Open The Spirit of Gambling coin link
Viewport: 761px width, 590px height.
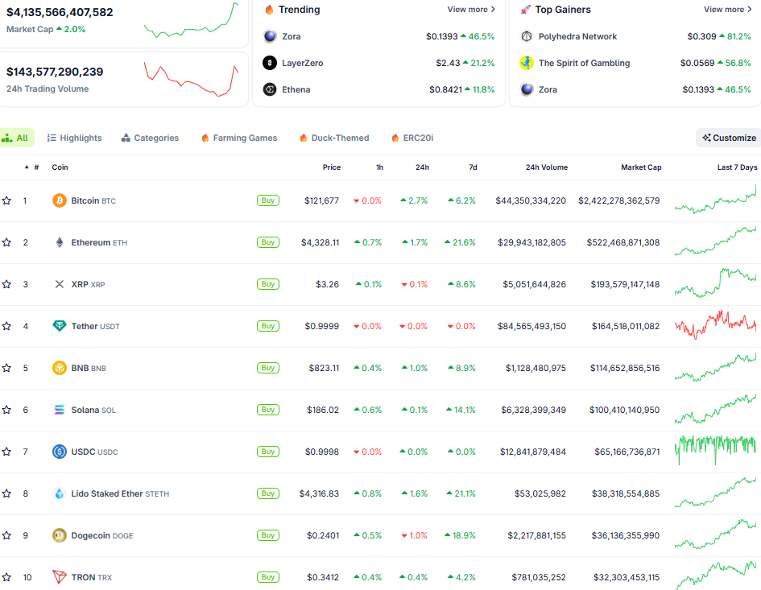(585, 63)
